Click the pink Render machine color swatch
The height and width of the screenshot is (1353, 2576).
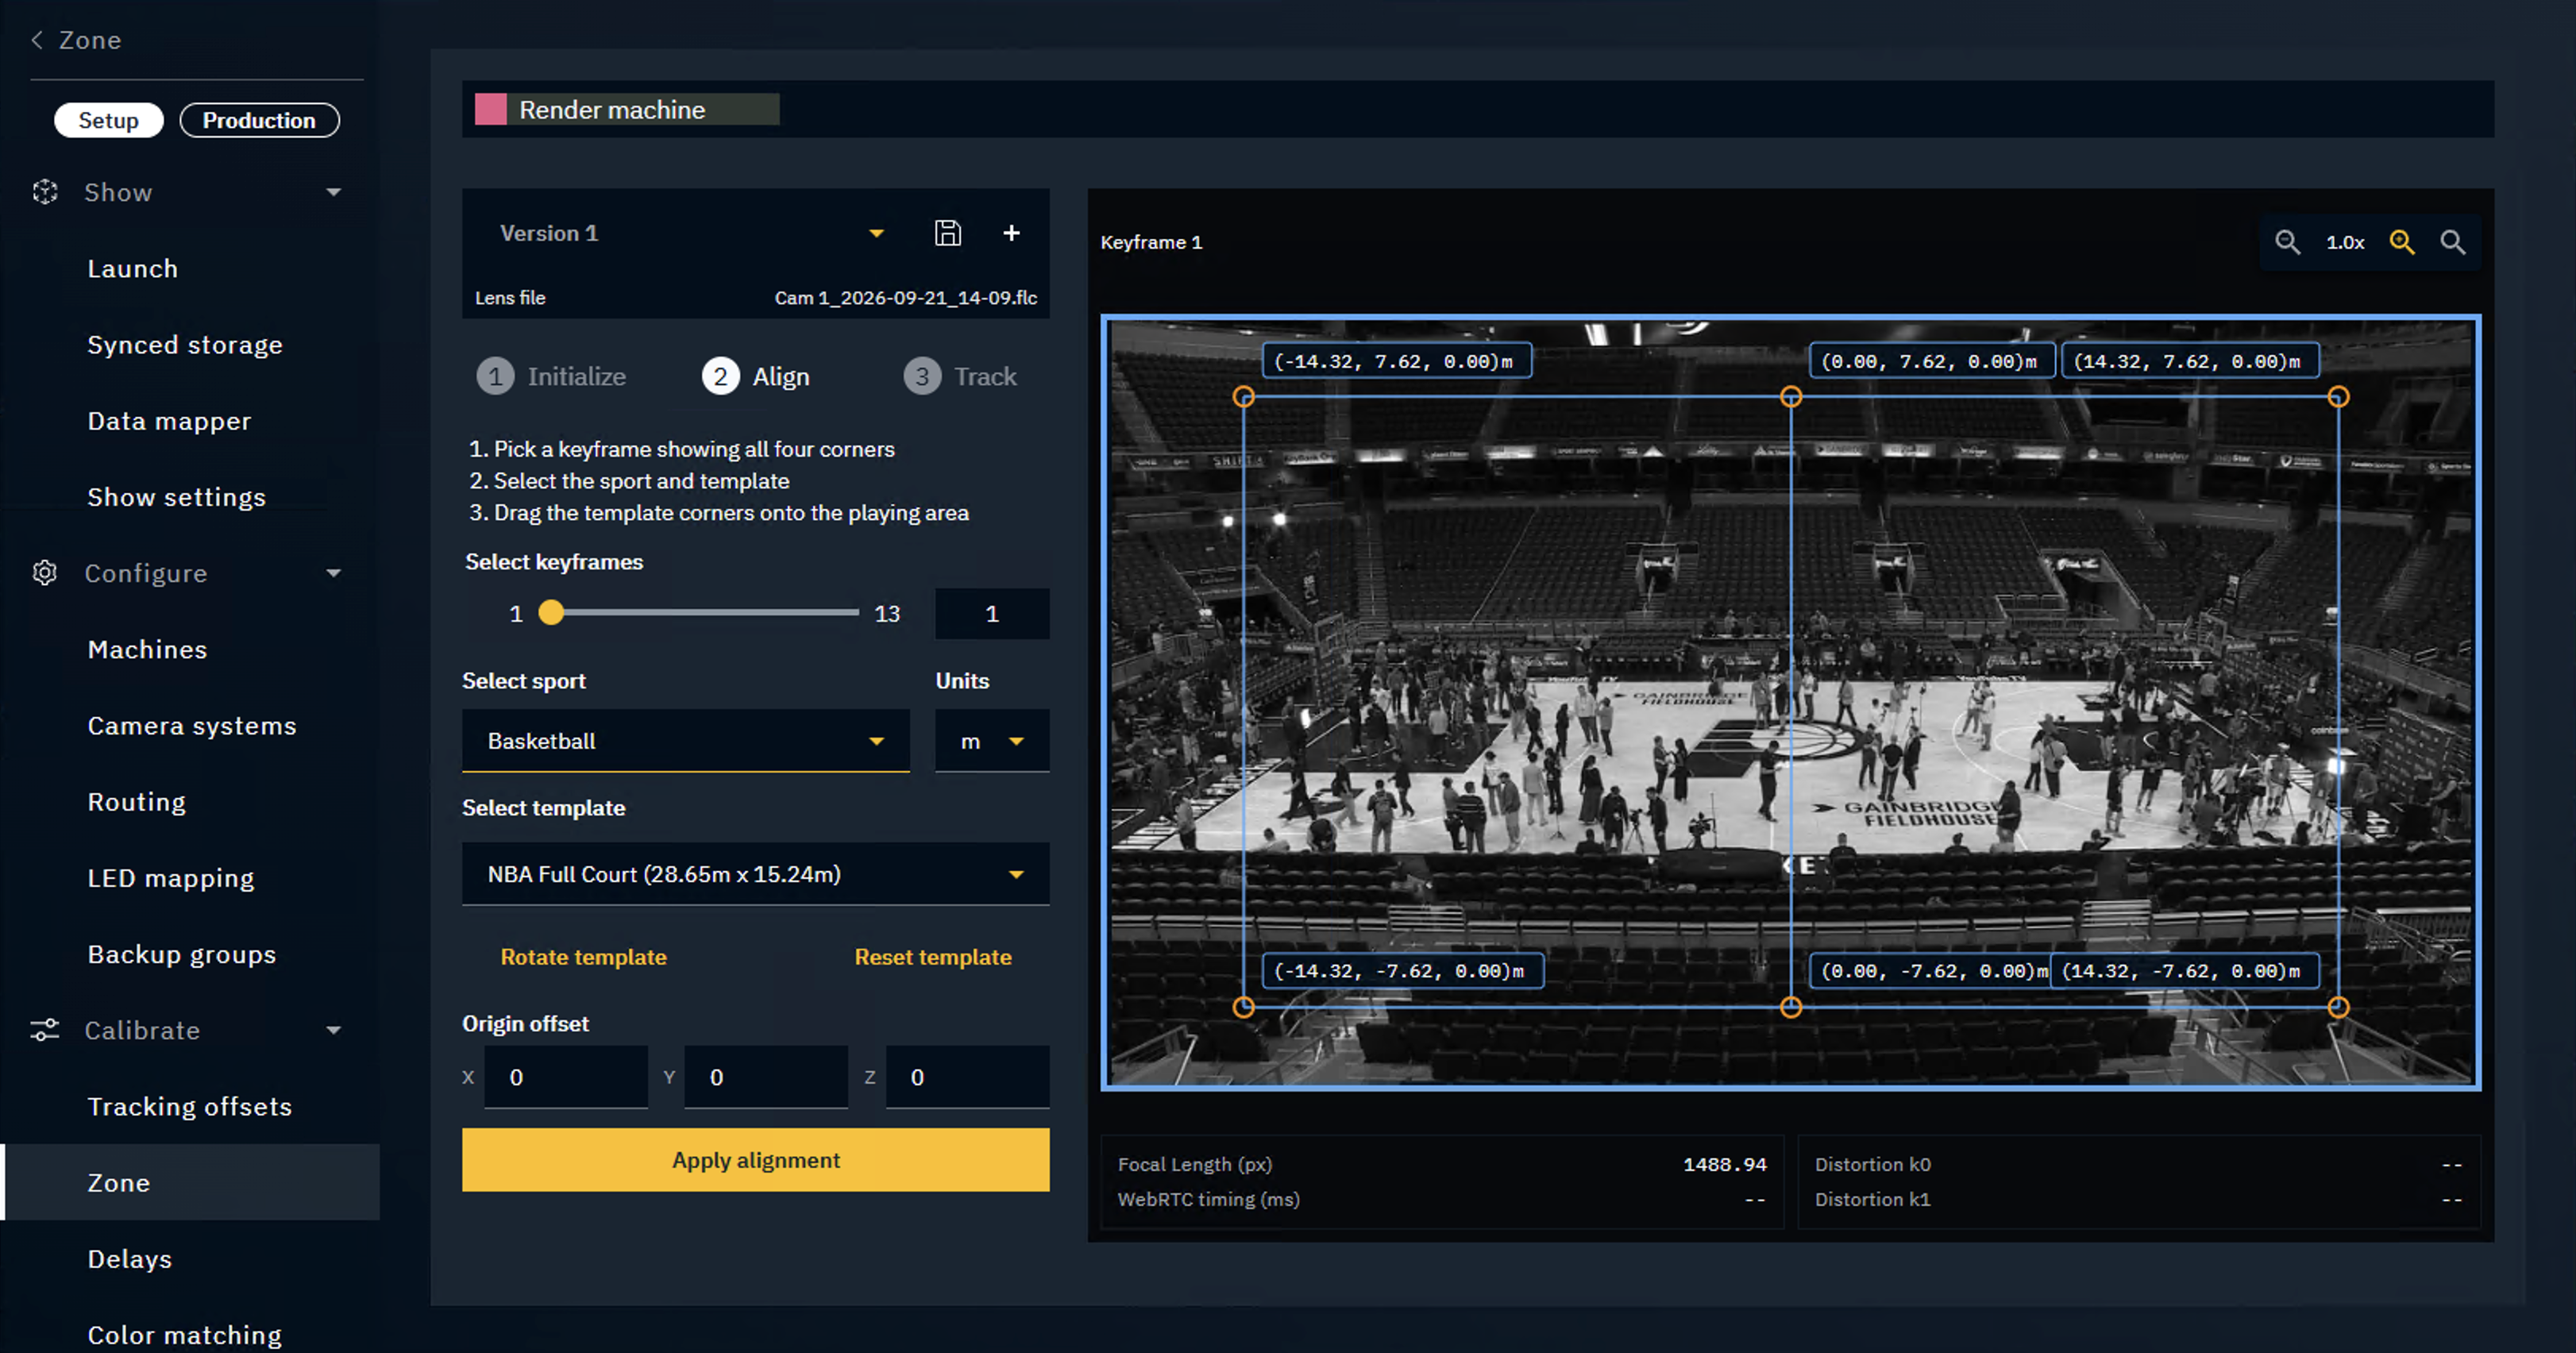coord(490,109)
